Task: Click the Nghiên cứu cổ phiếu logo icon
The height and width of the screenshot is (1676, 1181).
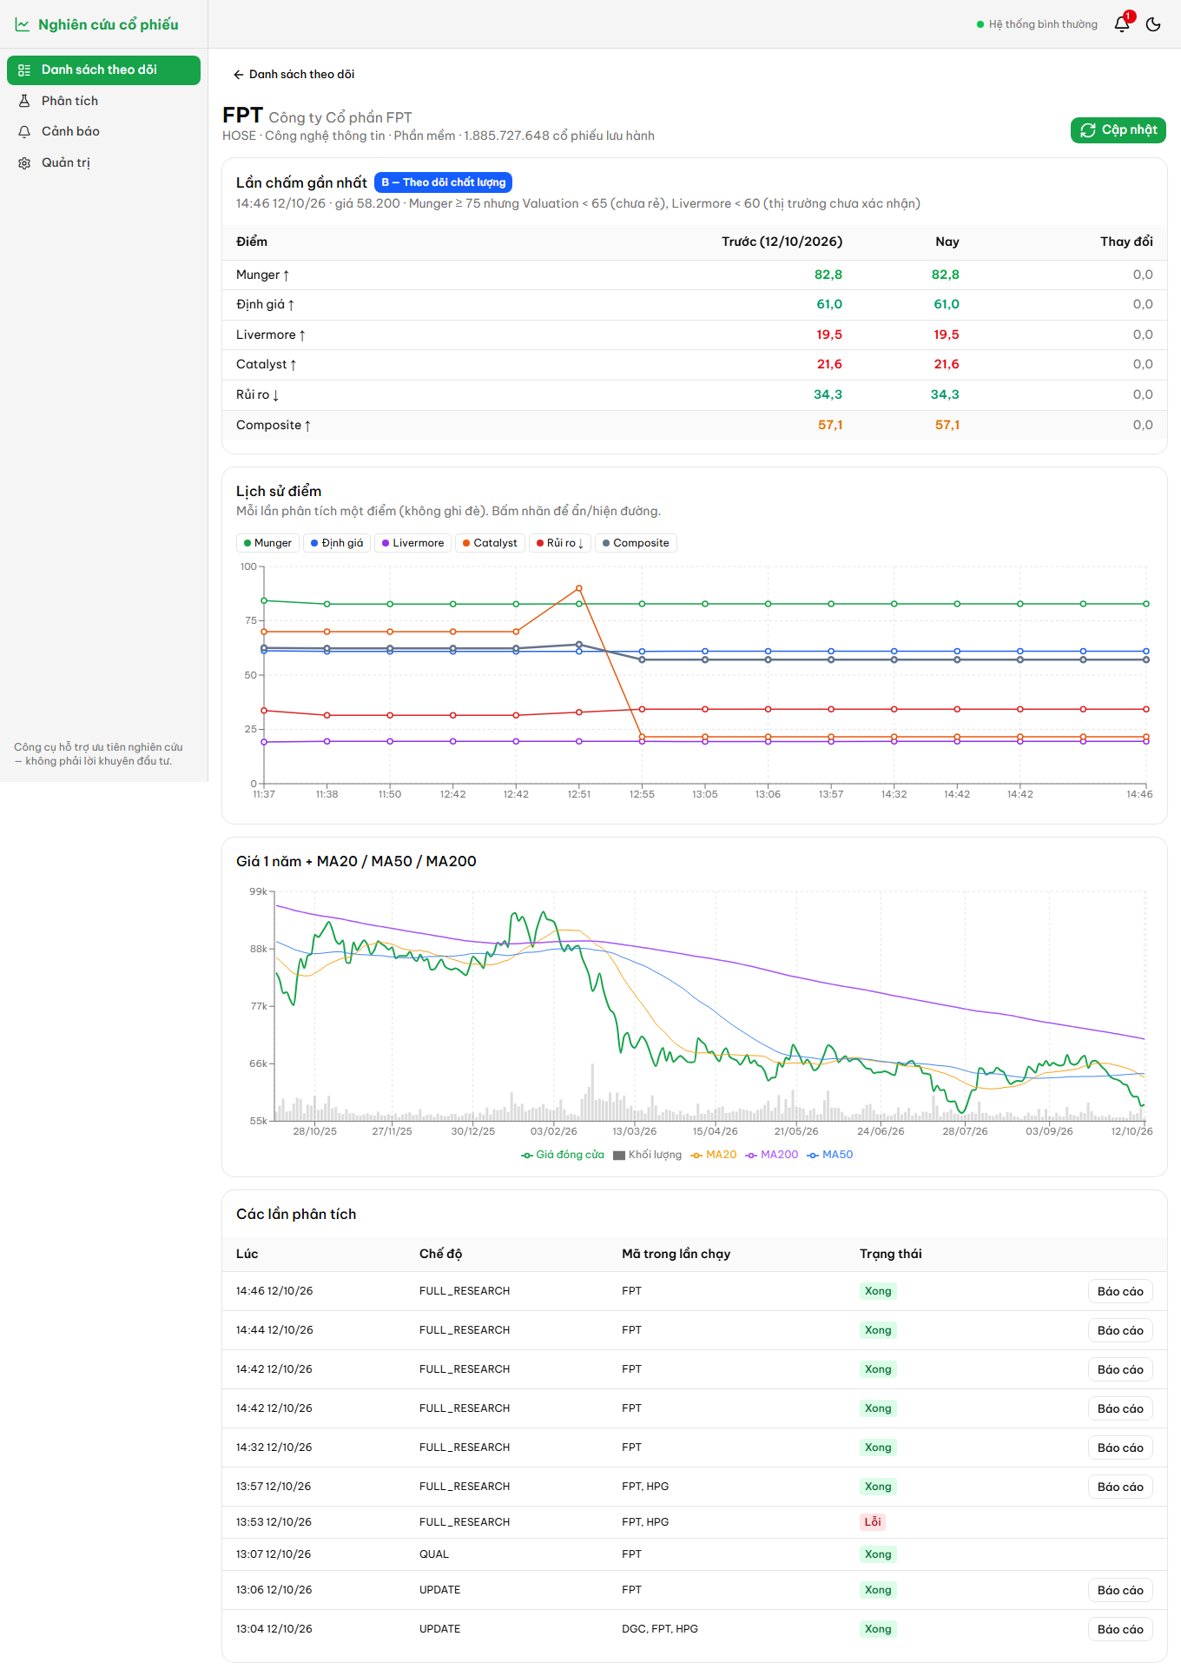Action: pos(23,24)
